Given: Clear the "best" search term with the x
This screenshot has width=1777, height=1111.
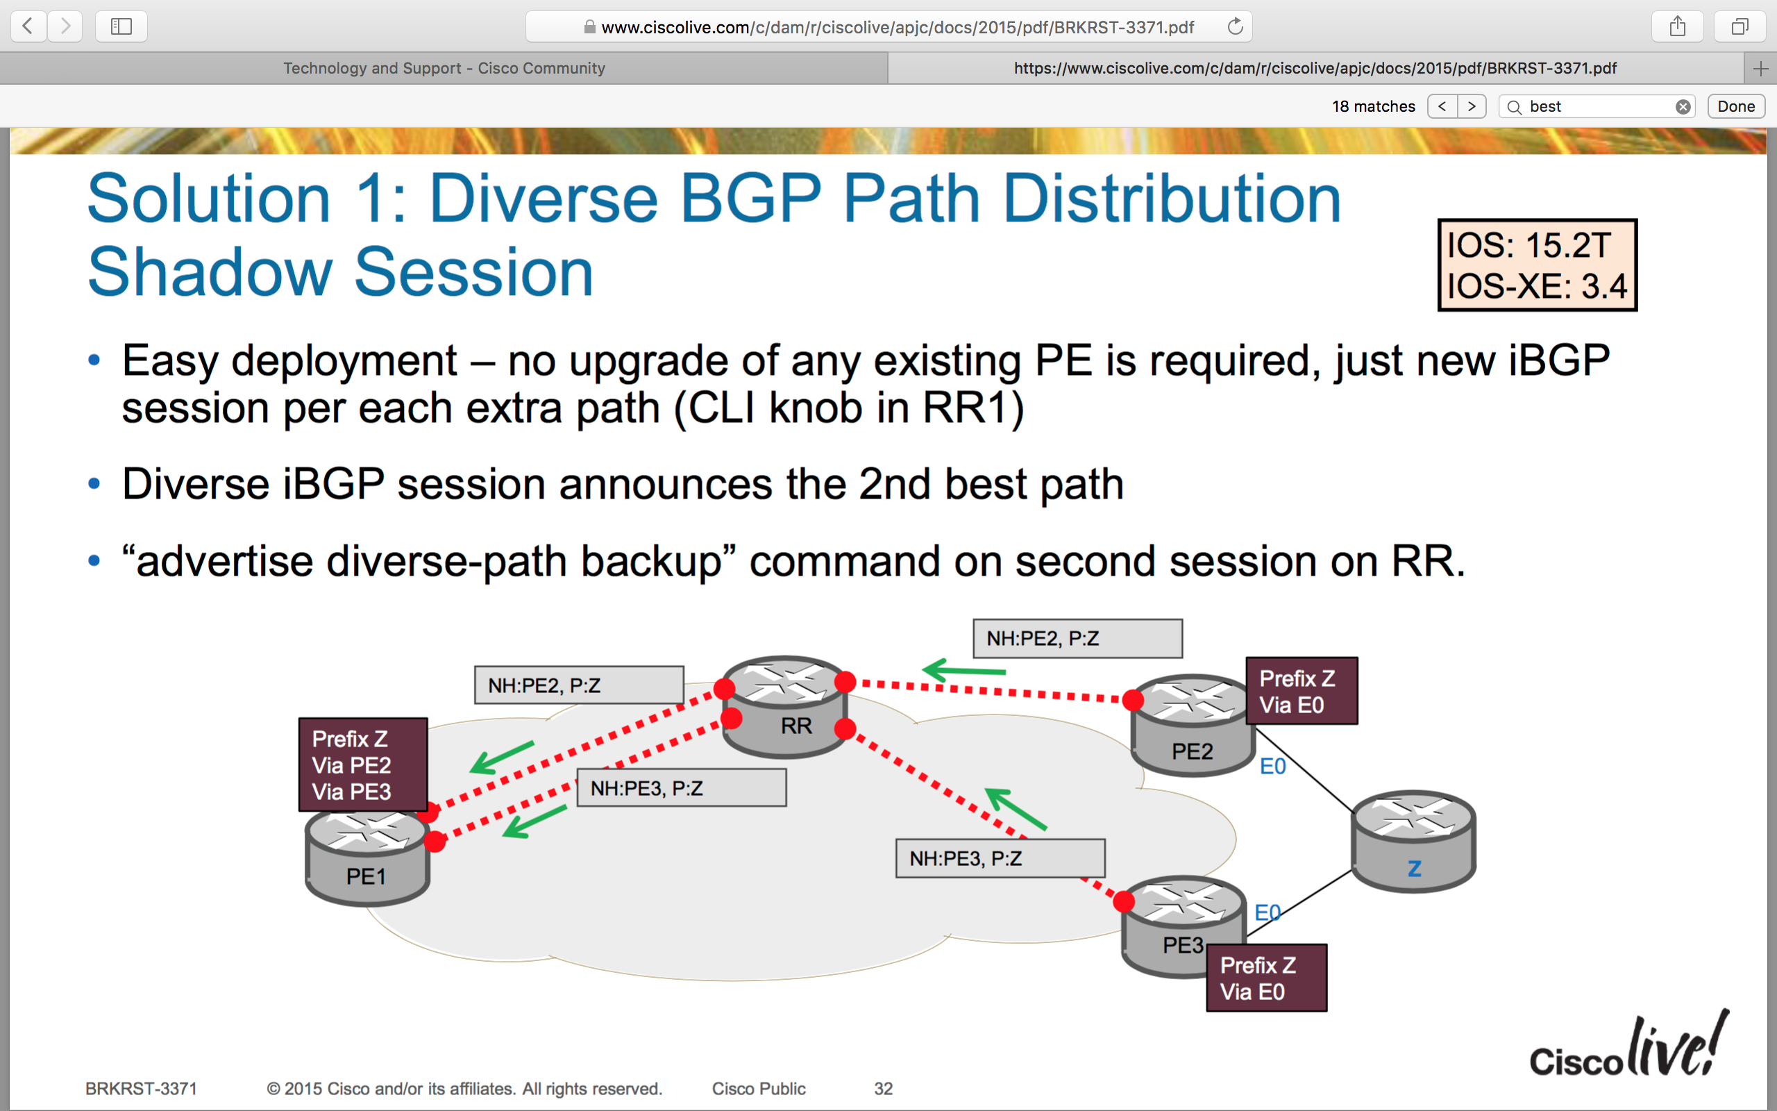Looking at the screenshot, I should click(x=1683, y=106).
